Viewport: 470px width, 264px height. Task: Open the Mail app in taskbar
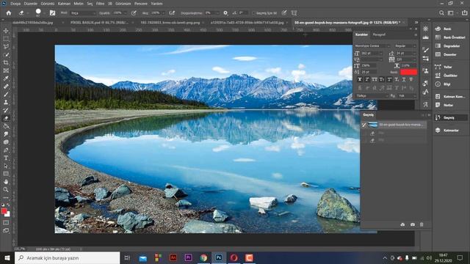click(143, 257)
